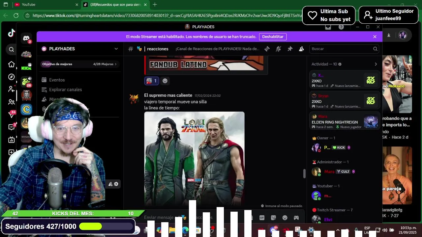Toggle notification mute bell in channel header
The height and width of the screenshot is (237, 422).
(x=278, y=49)
